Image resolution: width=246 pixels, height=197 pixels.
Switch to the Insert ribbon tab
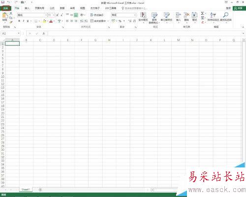tap(27, 8)
